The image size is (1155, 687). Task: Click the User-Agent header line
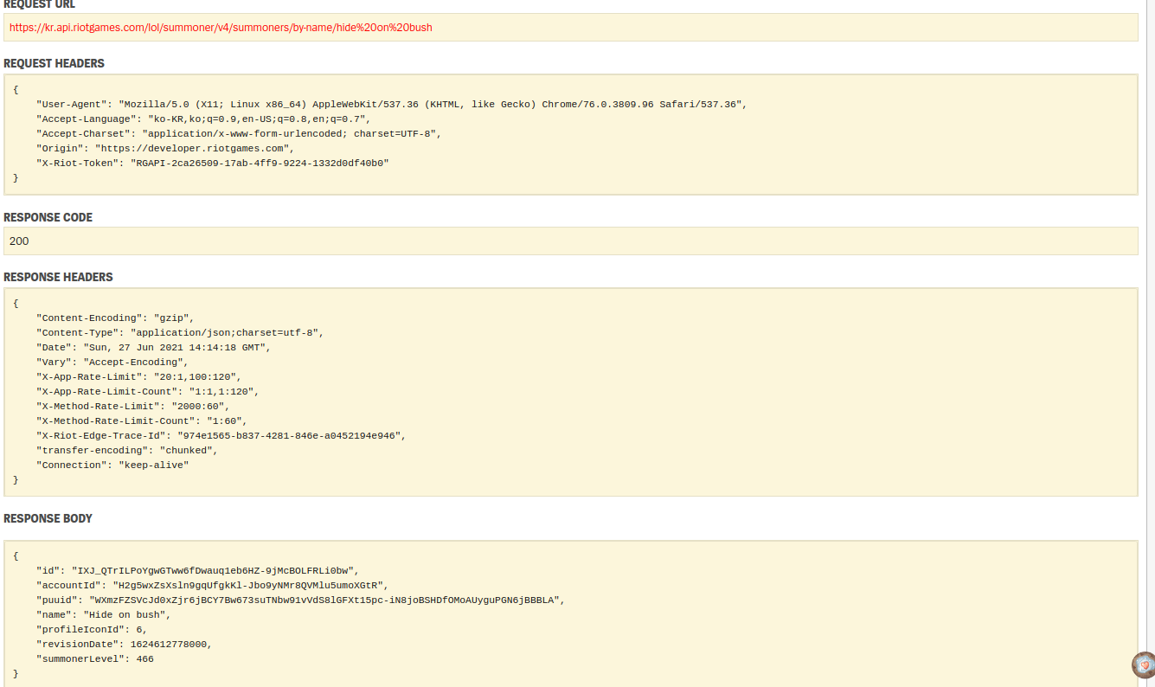(x=391, y=104)
